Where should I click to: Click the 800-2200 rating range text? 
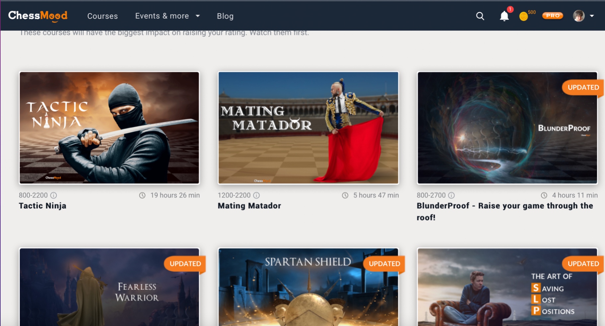[x=33, y=195]
